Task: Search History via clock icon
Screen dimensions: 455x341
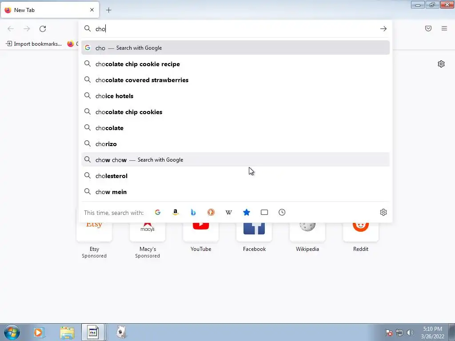Action: pyautogui.click(x=282, y=212)
